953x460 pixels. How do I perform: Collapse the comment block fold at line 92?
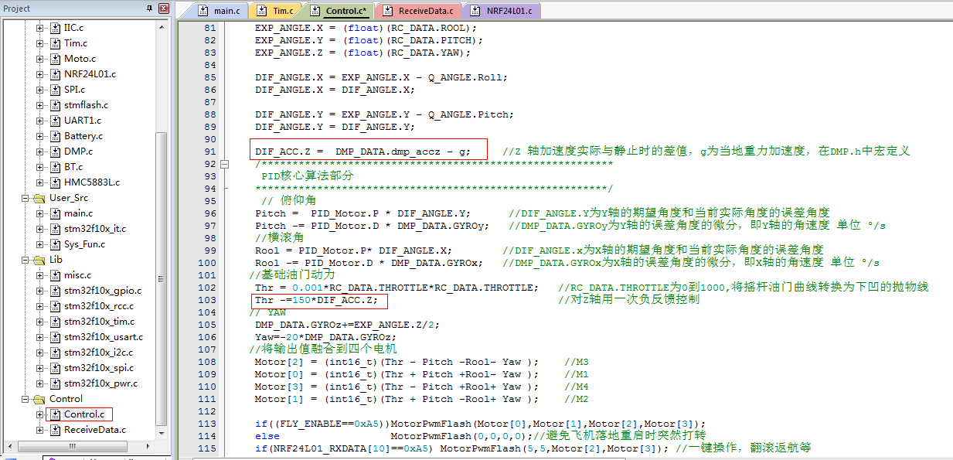pos(225,164)
